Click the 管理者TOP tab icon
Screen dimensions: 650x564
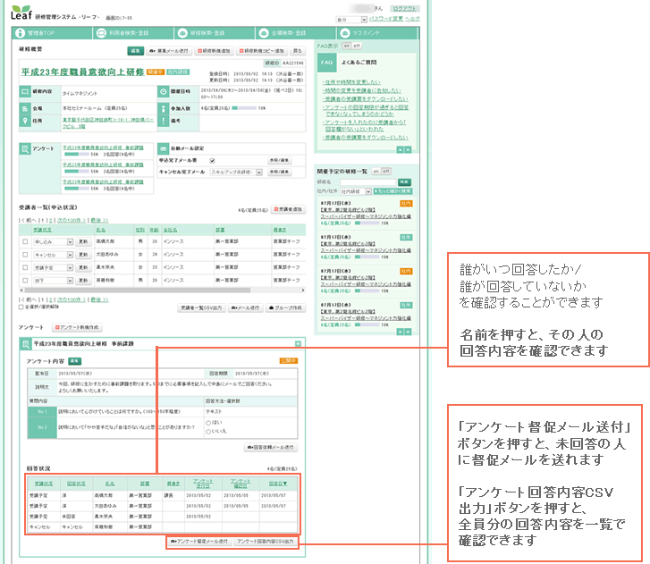coord(20,33)
